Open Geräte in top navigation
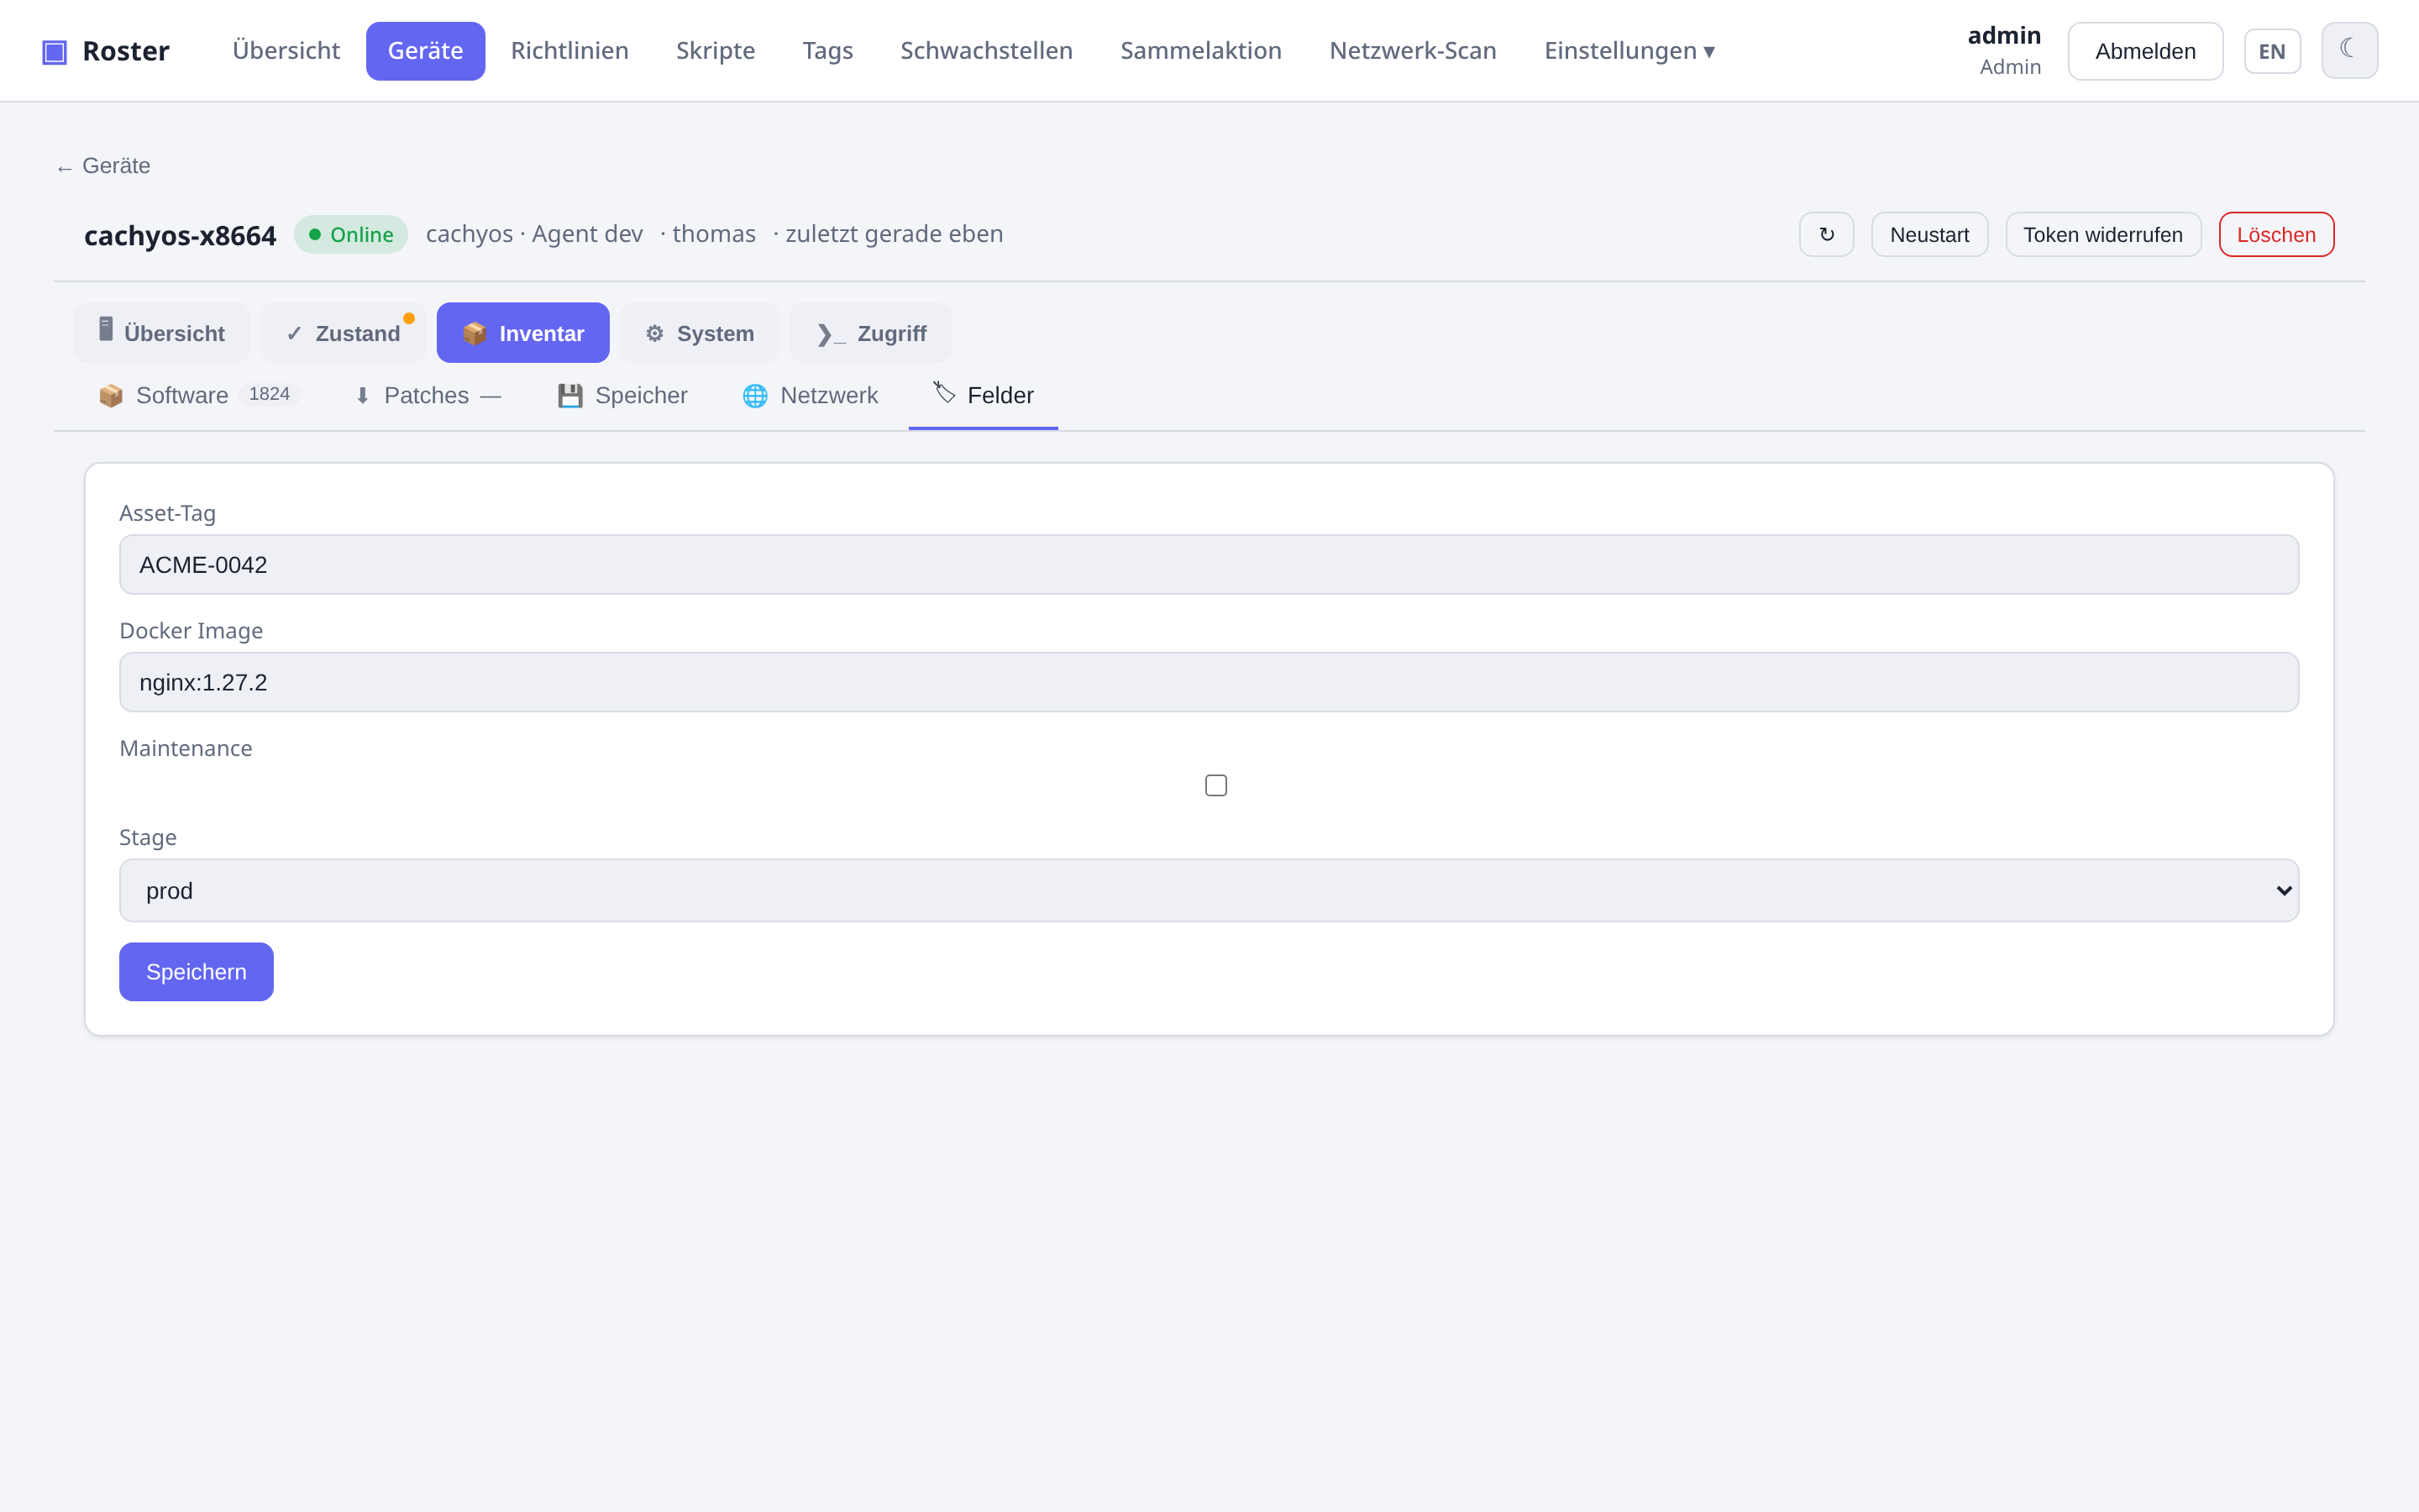2419x1512 pixels. click(426, 51)
